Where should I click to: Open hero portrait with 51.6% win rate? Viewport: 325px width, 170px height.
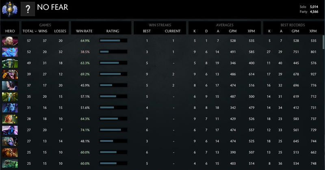click(x=9, y=108)
